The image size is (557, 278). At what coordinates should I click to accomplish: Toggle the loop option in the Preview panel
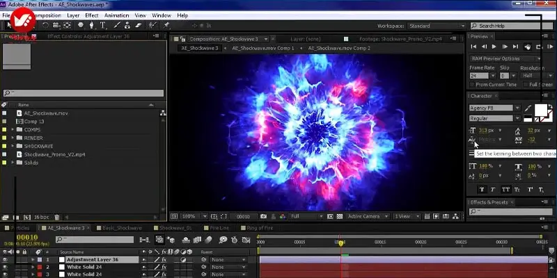(539, 47)
